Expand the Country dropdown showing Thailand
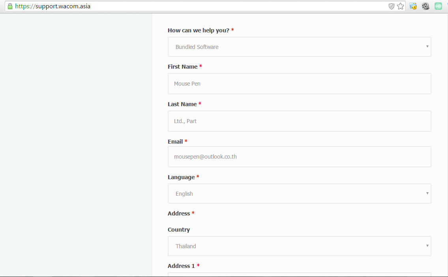This screenshot has width=448, height=277. [300, 246]
